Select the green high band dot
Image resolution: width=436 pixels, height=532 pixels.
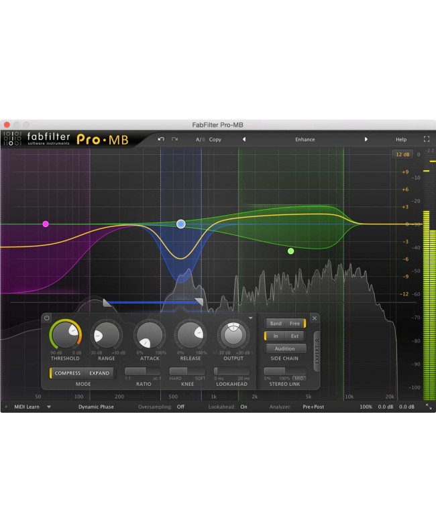[x=290, y=251]
